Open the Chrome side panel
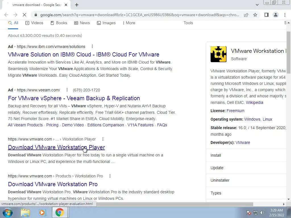The height and width of the screenshot is (218, 291). tap(267, 15)
